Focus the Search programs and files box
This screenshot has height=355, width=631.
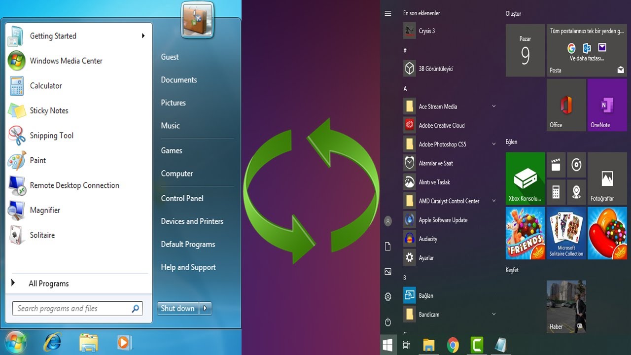[x=77, y=309]
